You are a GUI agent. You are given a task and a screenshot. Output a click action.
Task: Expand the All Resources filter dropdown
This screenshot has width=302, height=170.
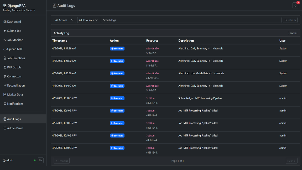(x=88, y=20)
